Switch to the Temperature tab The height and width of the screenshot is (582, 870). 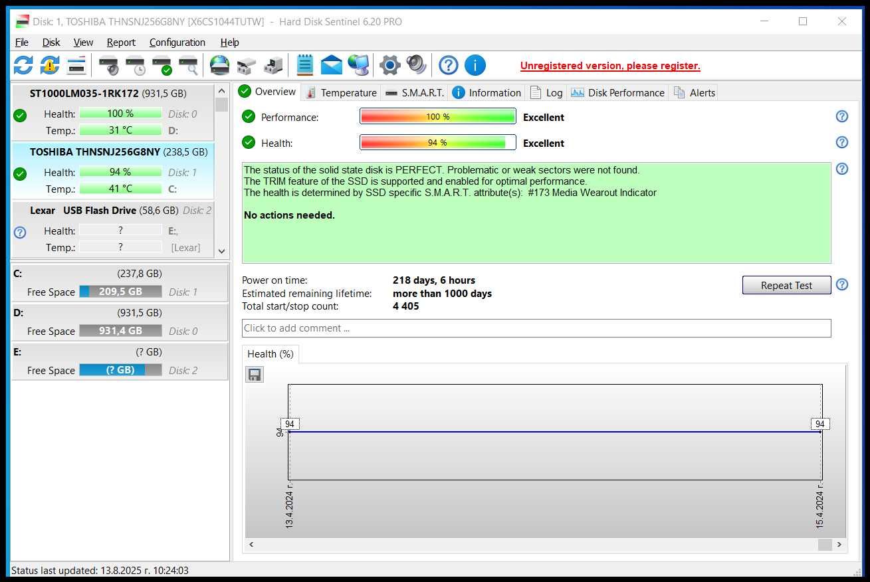click(x=341, y=92)
